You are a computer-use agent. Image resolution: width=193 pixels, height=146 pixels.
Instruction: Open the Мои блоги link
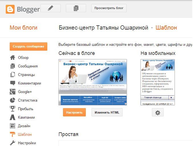pos(23,28)
